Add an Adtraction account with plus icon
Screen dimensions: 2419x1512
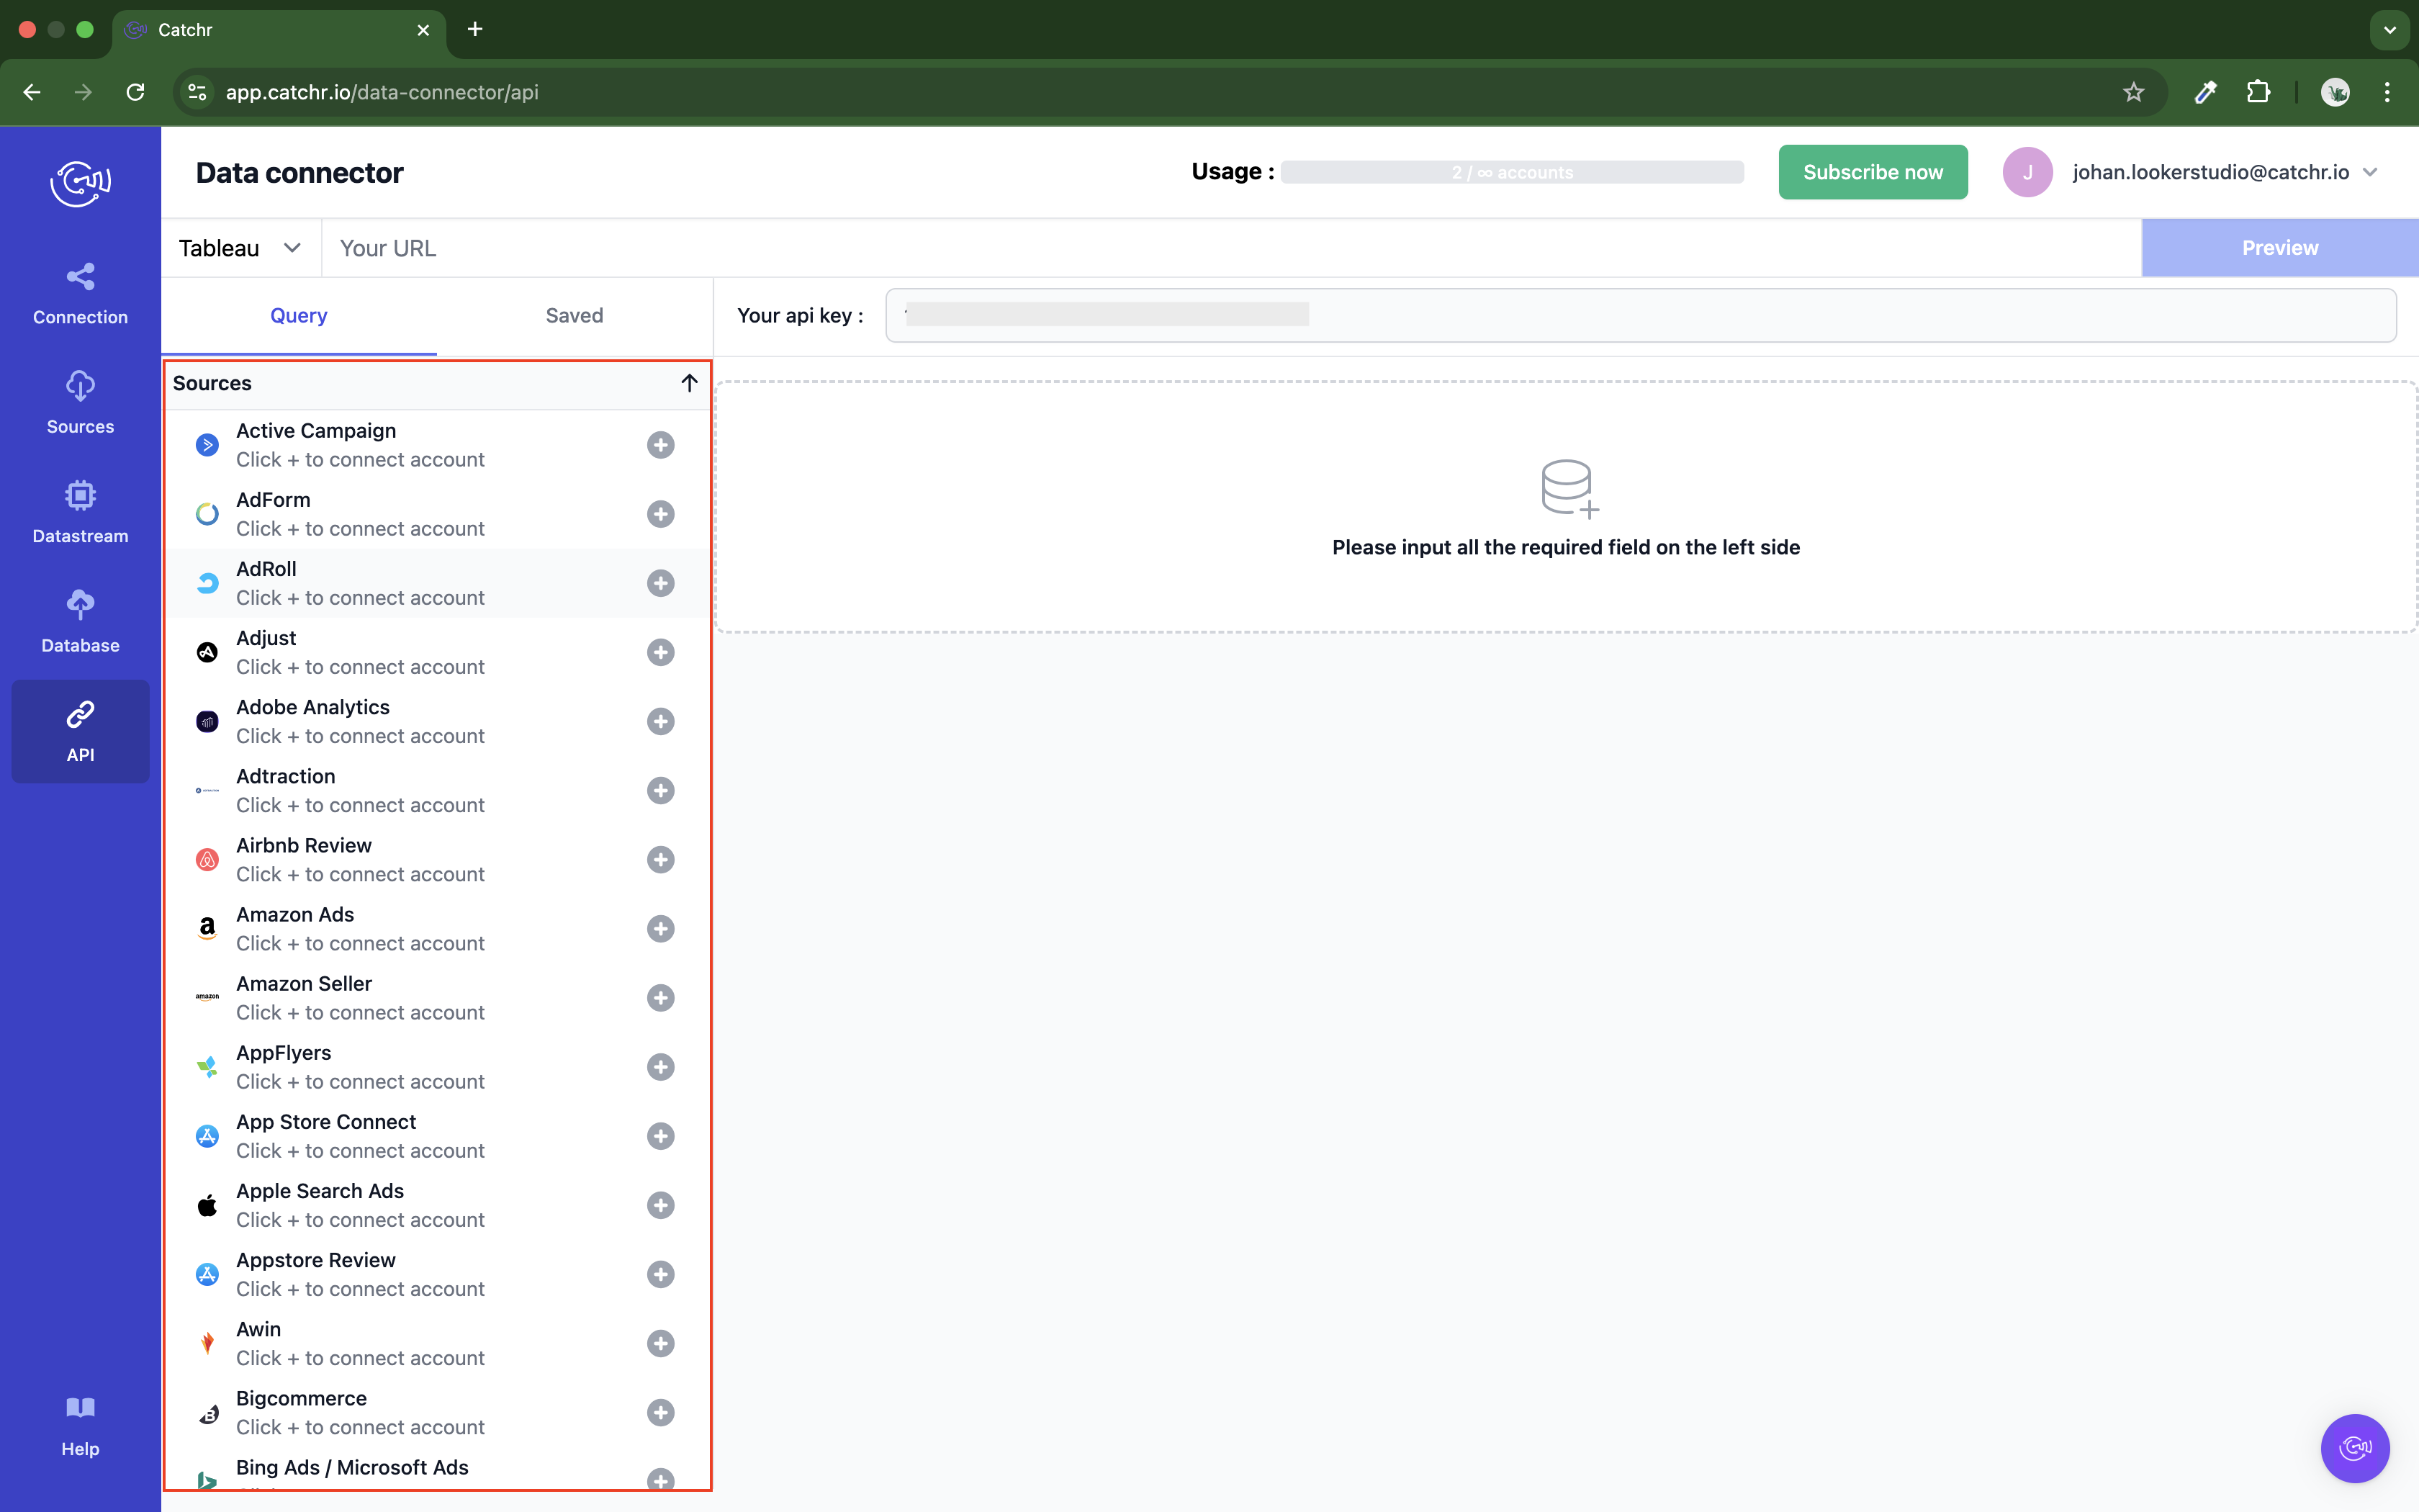point(661,791)
